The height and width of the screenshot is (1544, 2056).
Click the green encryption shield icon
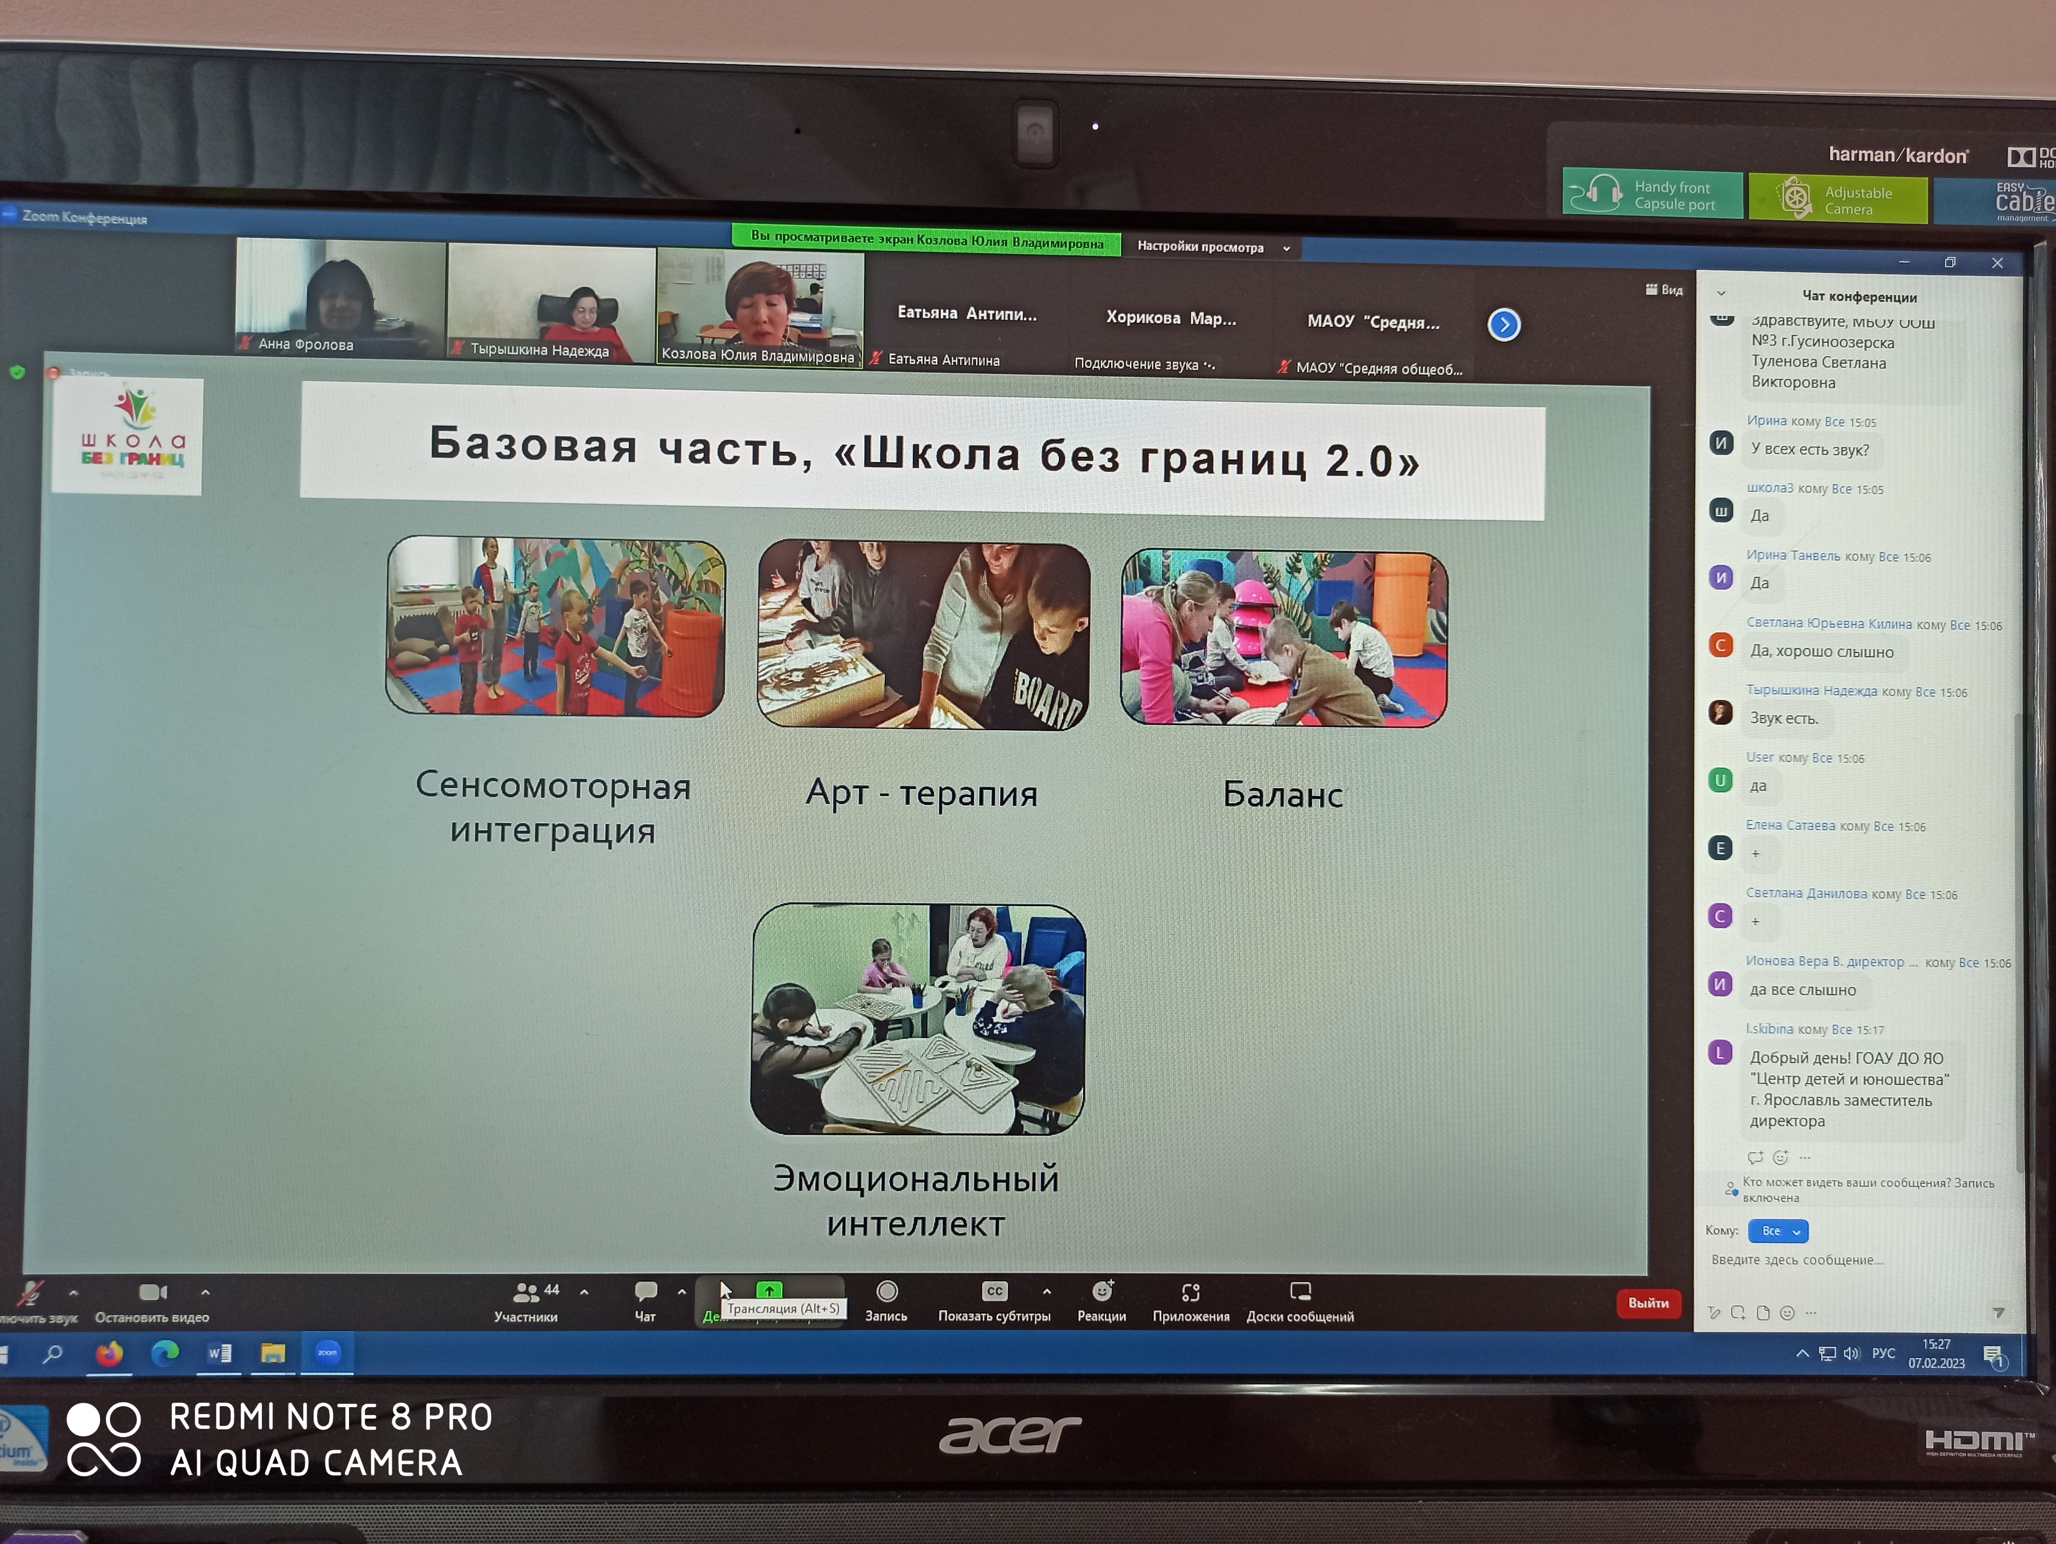pyautogui.click(x=18, y=373)
